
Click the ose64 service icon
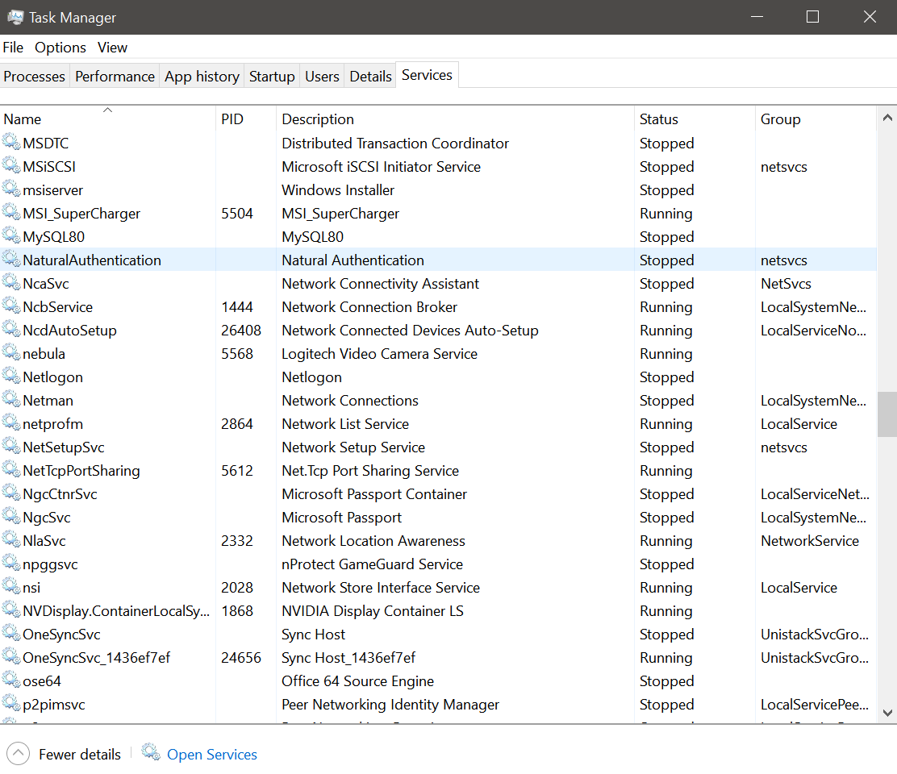(11, 680)
